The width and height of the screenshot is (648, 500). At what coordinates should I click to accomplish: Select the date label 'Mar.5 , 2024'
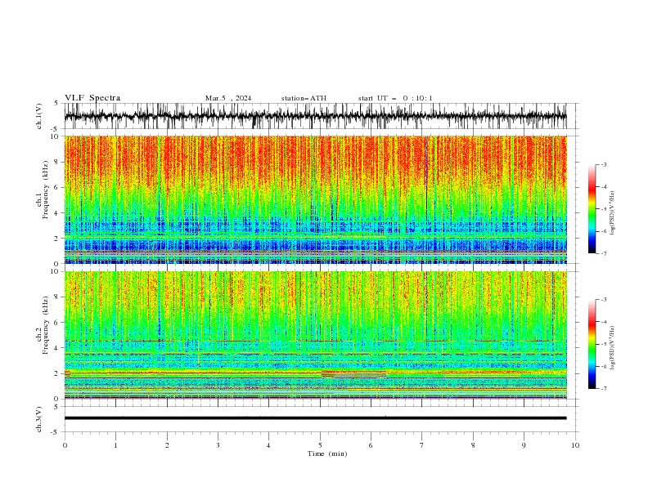(x=228, y=98)
